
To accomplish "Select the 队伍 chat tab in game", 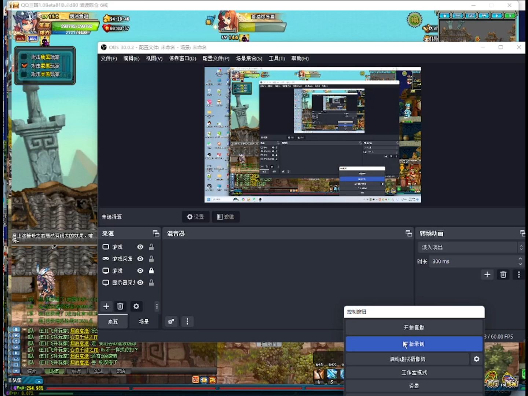I will 54,371.
